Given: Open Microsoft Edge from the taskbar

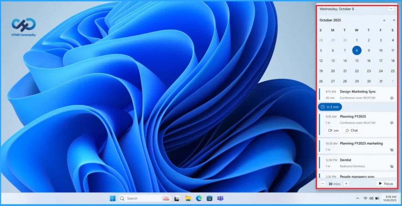Looking at the screenshot, I should pyautogui.click(x=199, y=198).
